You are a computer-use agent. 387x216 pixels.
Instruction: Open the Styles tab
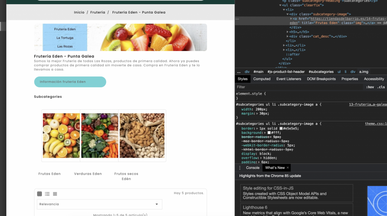pos(242,79)
